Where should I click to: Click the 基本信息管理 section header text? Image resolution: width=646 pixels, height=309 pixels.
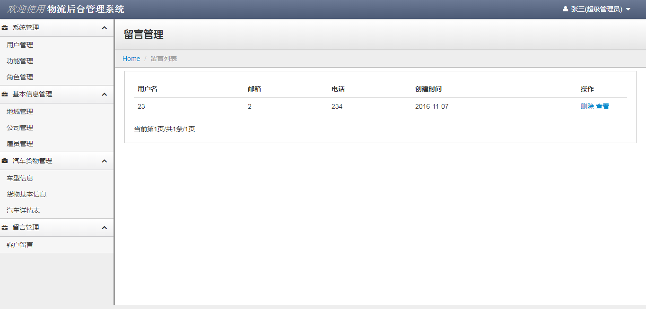tap(32, 94)
